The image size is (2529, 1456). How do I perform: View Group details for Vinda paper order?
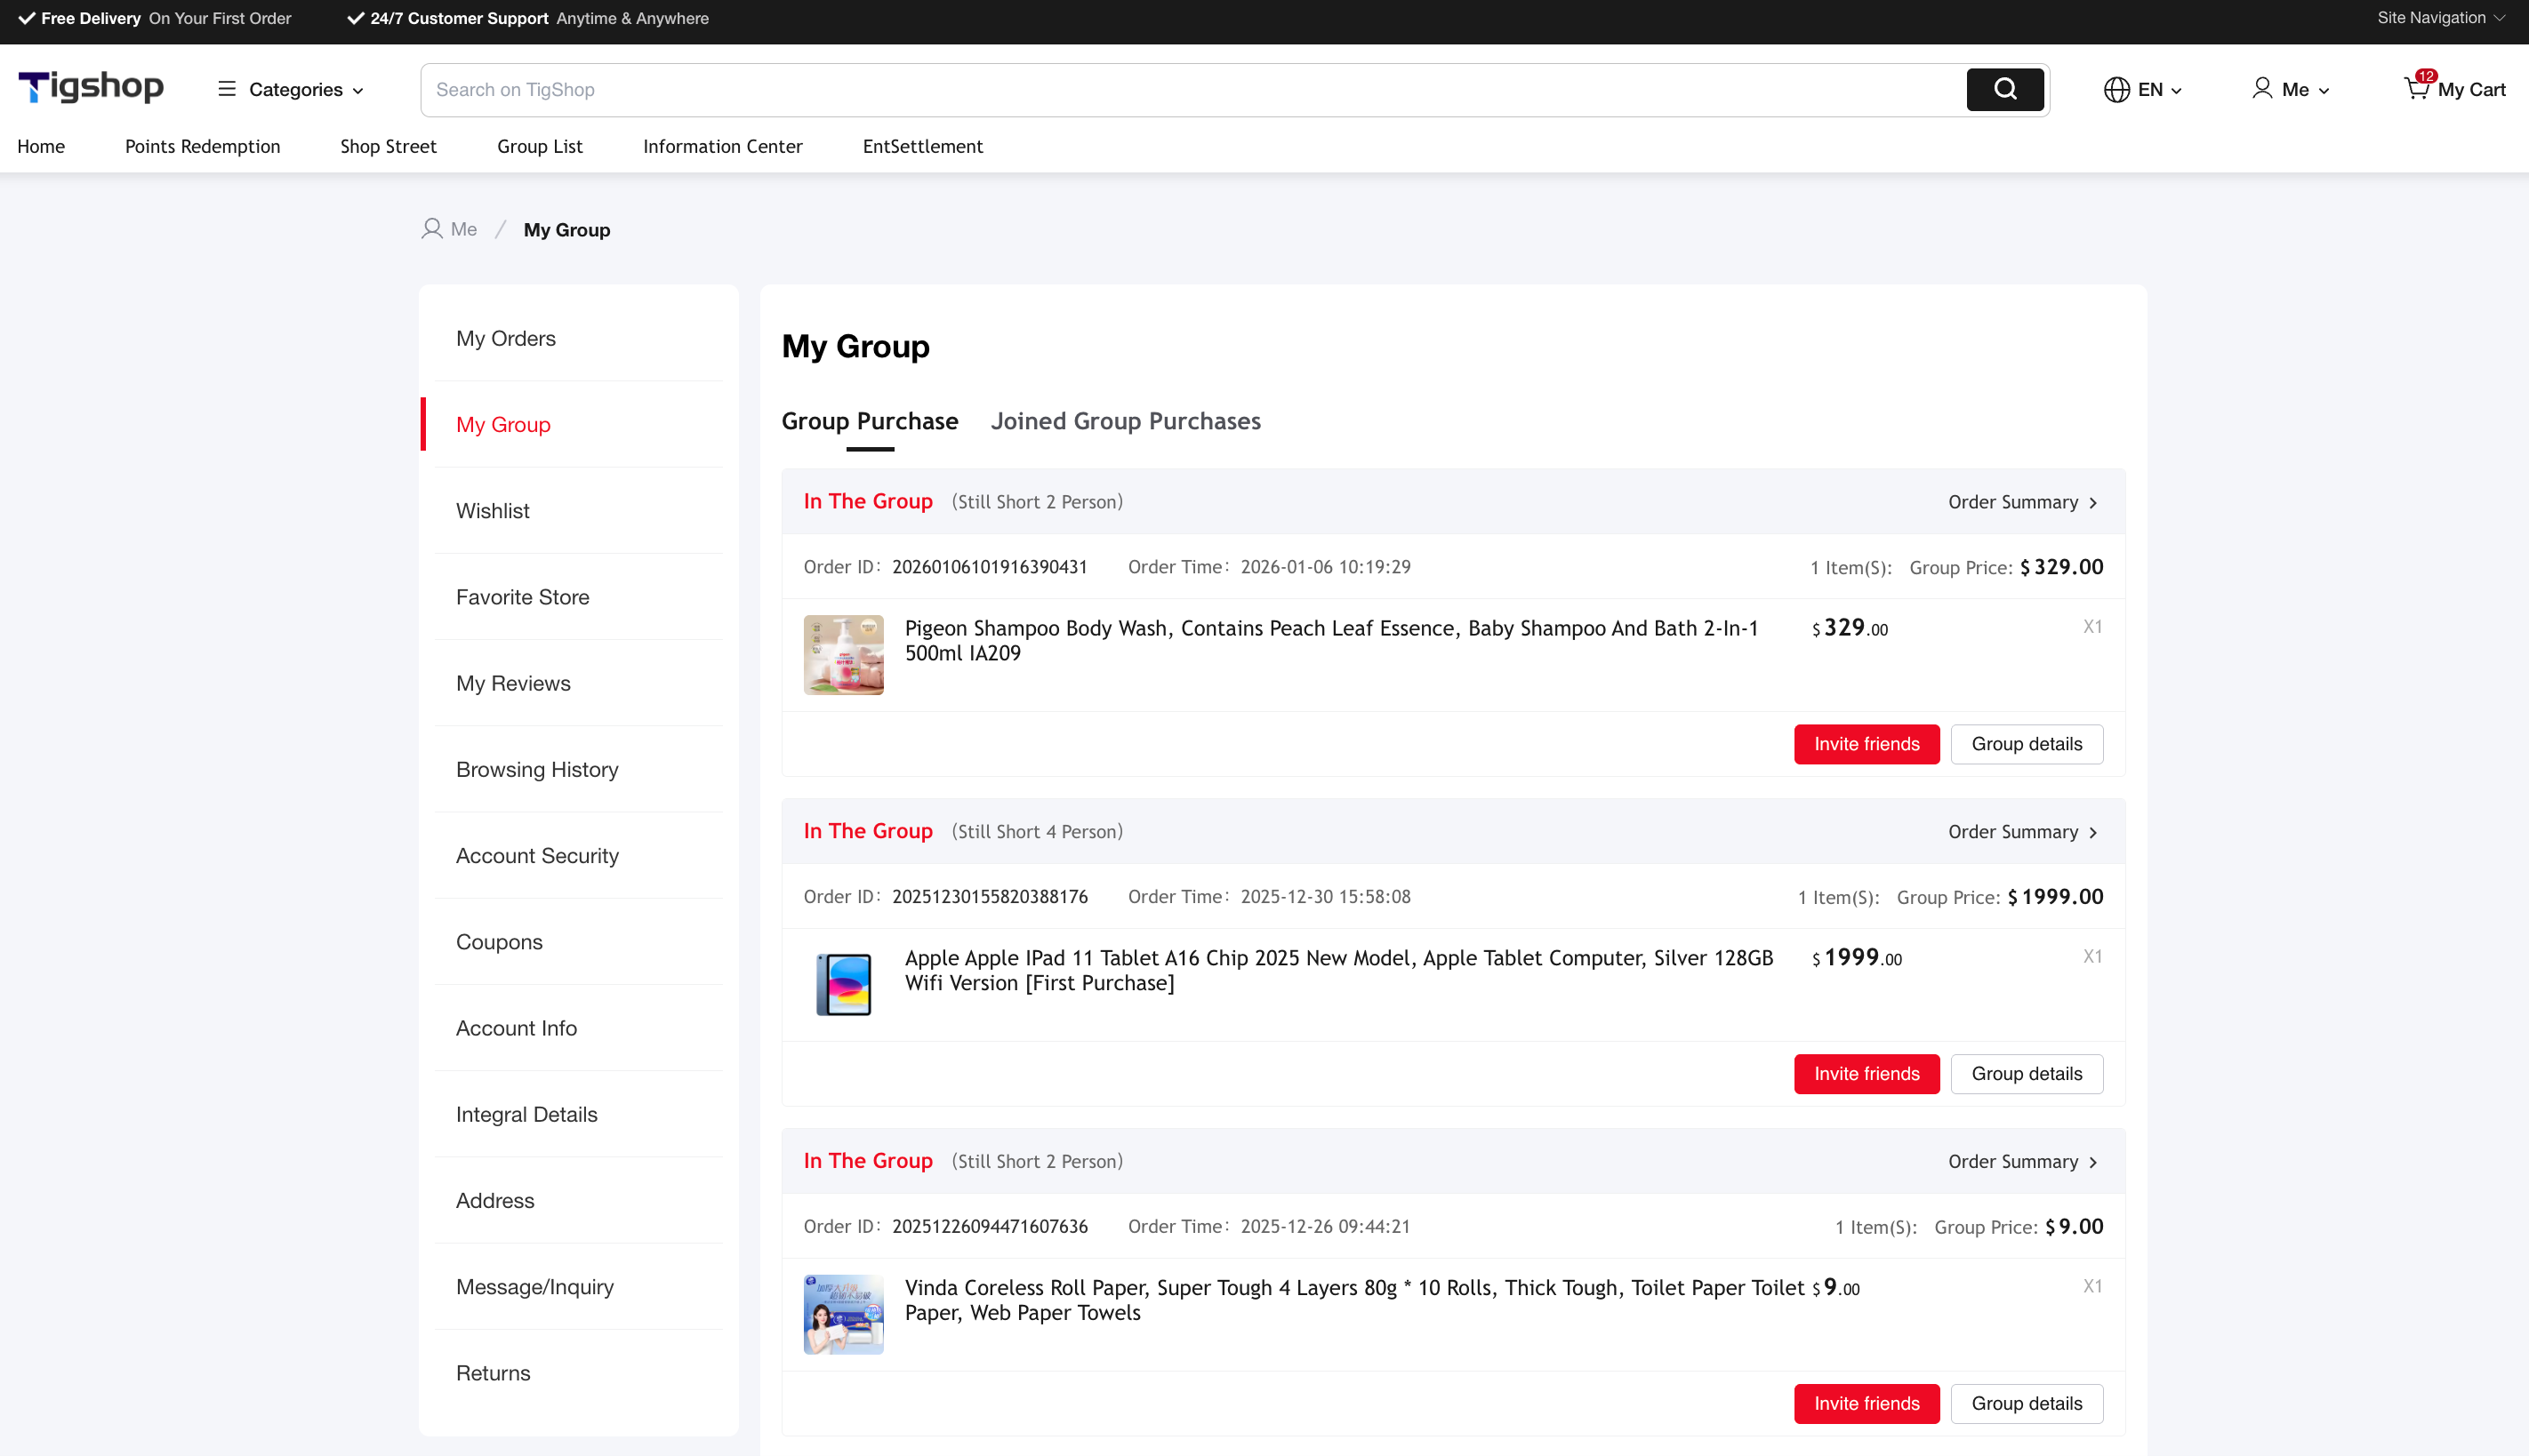point(2026,1403)
